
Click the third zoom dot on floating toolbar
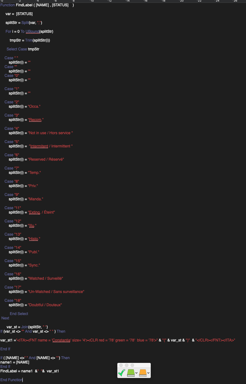[132, 365]
